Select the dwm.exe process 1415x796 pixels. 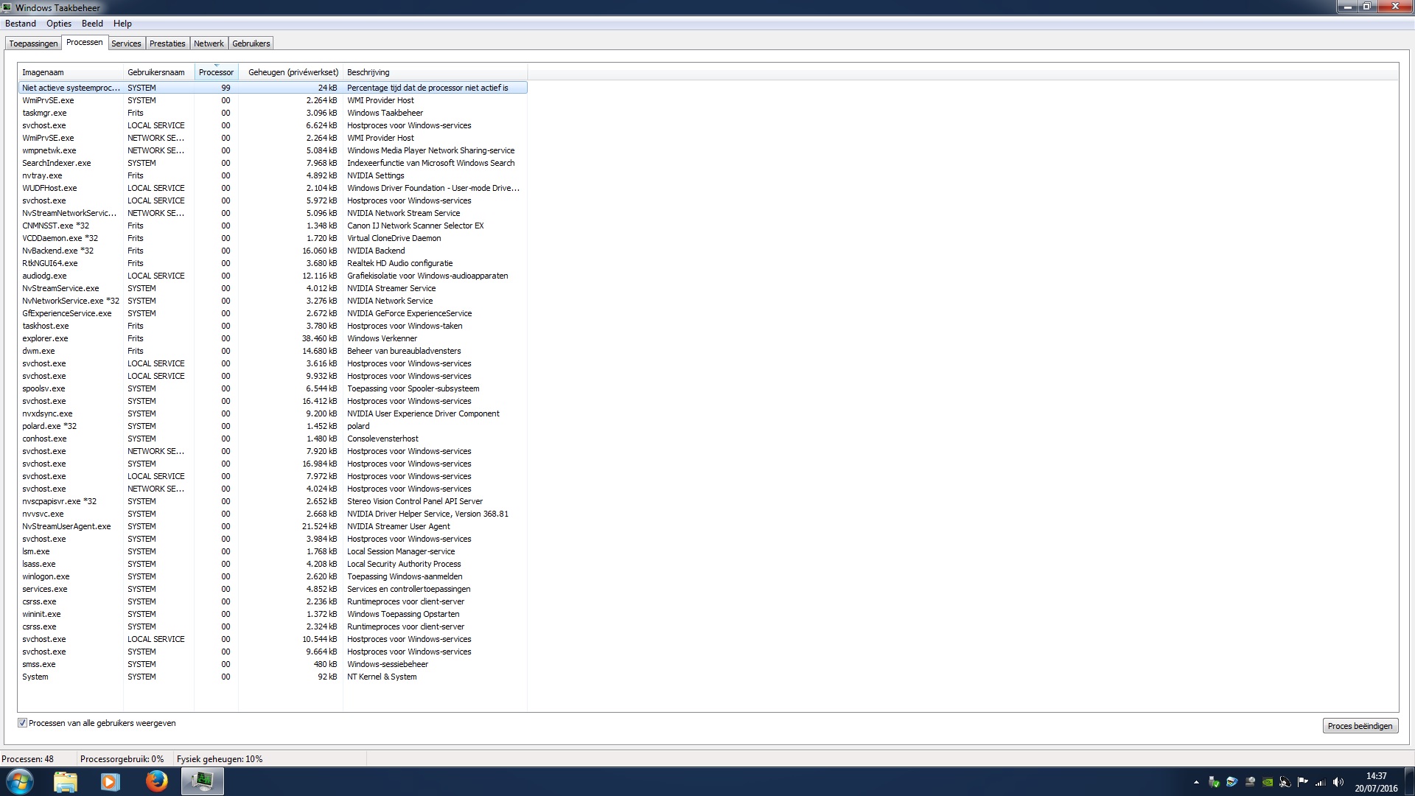(273, 351)
